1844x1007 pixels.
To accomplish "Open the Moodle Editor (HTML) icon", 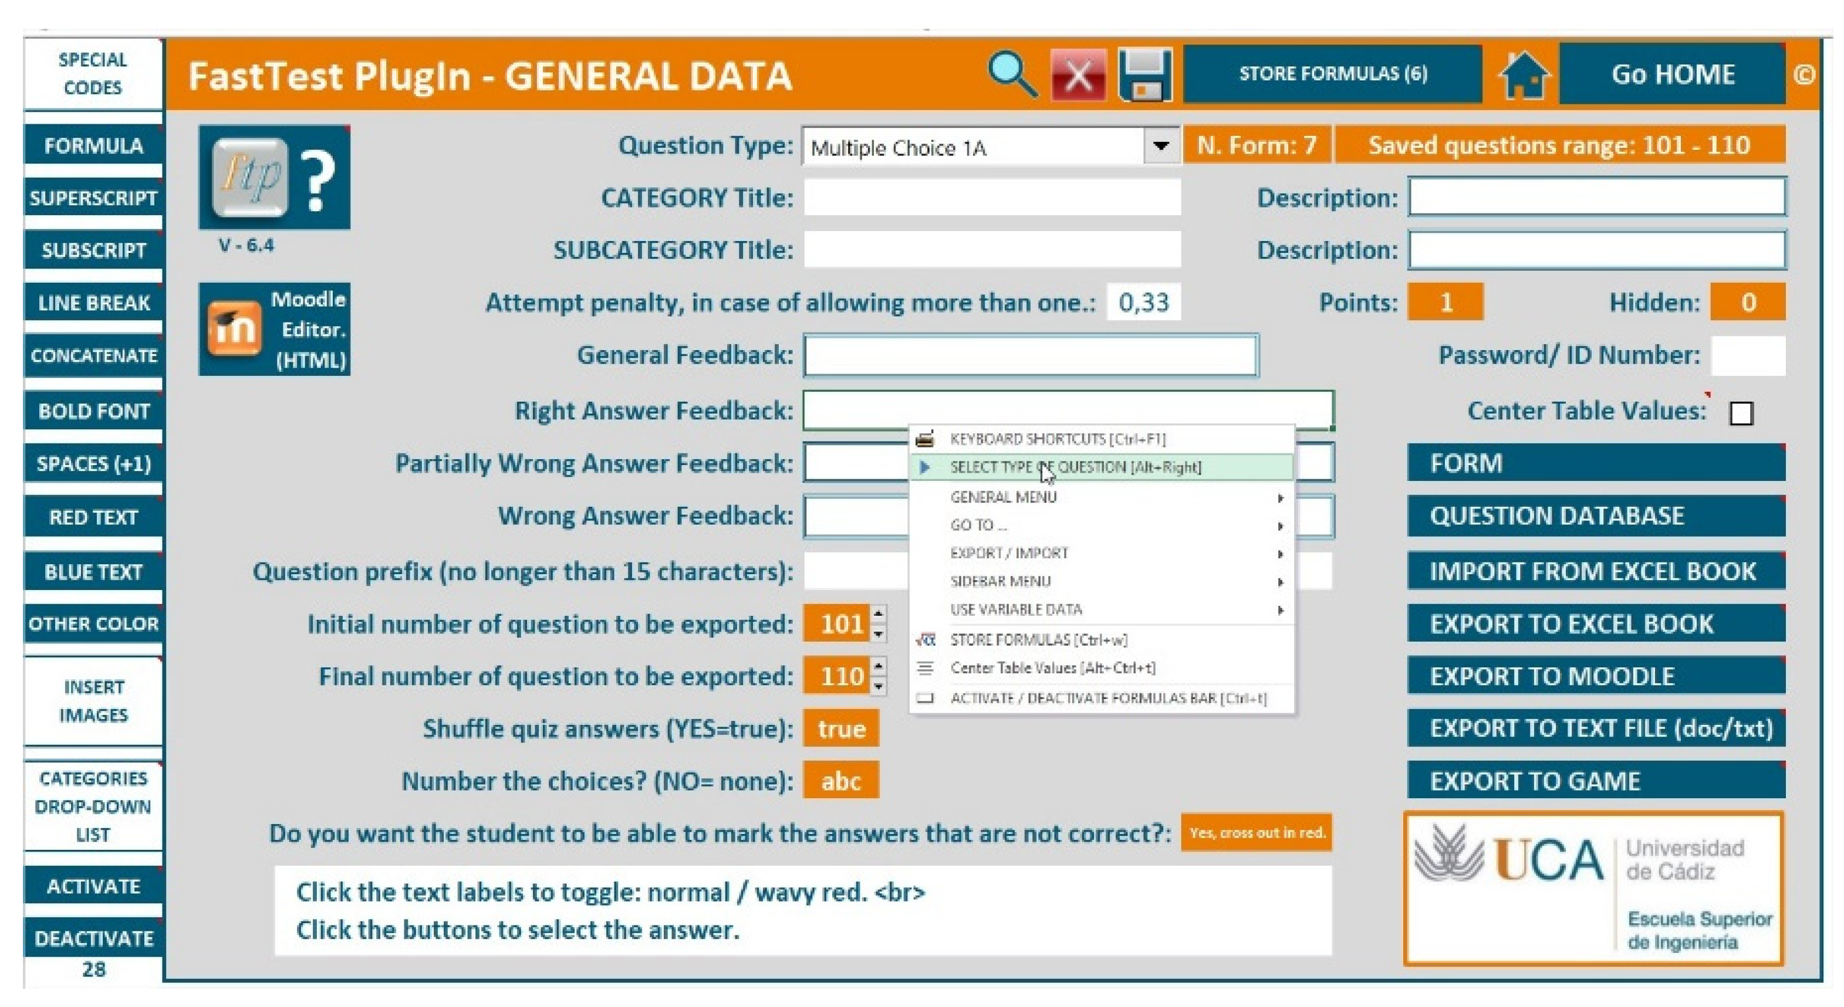I will (274, 329).
